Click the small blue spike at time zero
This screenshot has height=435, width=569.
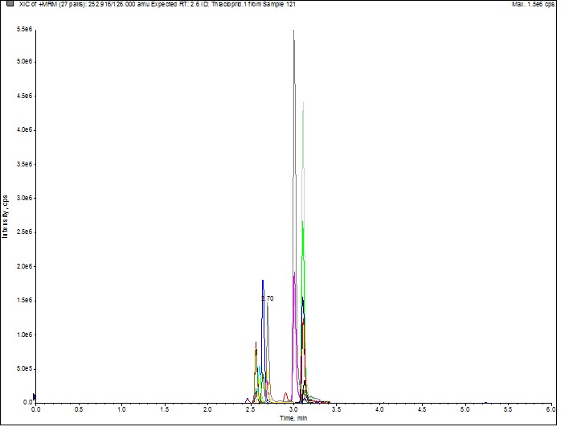35,396
